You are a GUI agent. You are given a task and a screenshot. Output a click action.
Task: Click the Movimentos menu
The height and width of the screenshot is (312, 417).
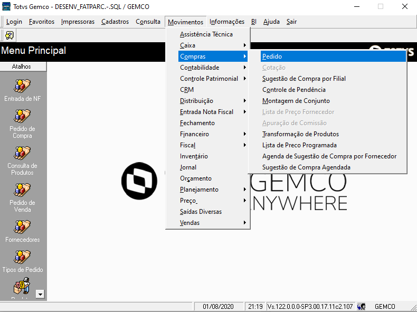tap(185, 22)
